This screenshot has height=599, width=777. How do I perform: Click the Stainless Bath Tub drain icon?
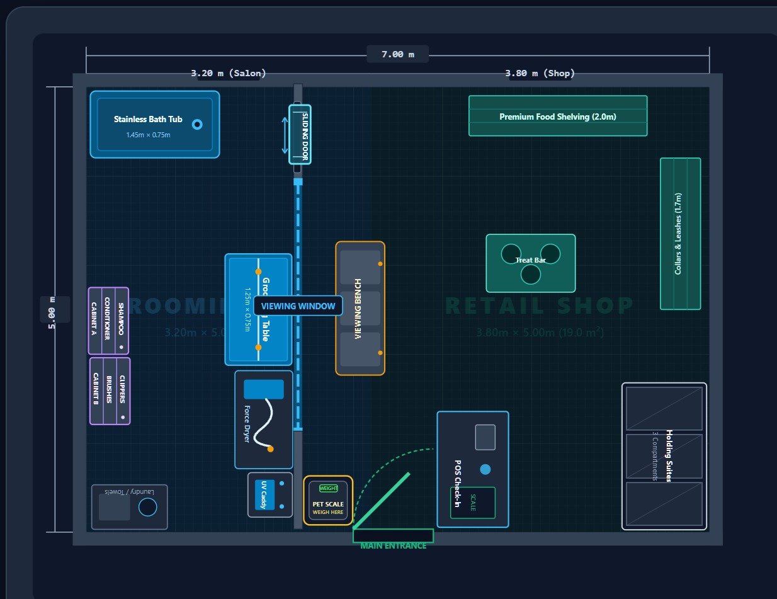[x=197, y=125]
